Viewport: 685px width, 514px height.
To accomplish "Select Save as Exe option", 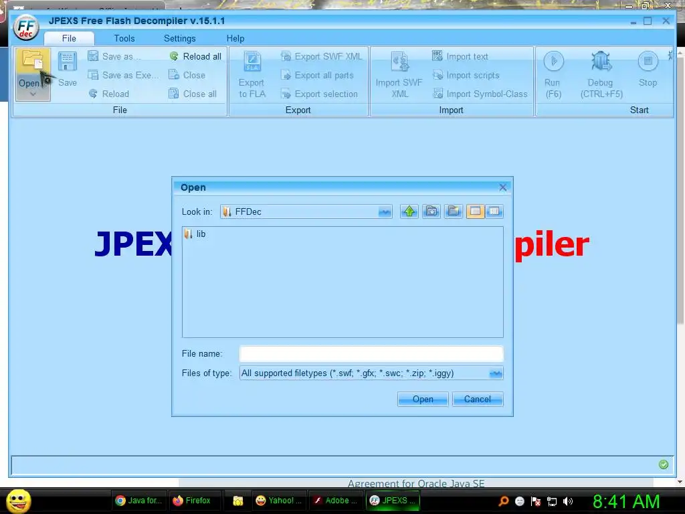I will coord(123,75).
